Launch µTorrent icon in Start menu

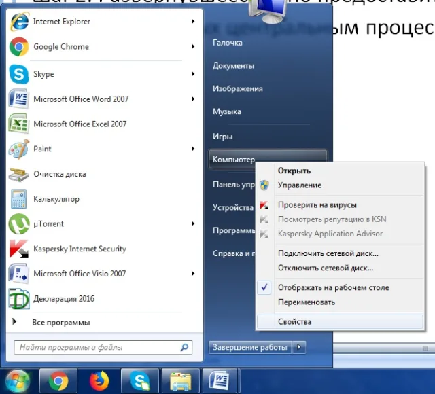19,223
